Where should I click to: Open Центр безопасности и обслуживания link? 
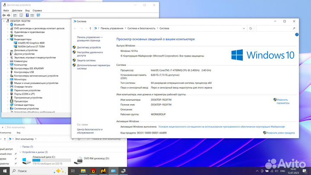(x=90, y=131)
